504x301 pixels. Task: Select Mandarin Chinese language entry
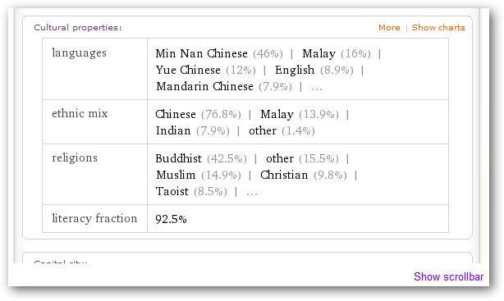[x=204, y=86]
